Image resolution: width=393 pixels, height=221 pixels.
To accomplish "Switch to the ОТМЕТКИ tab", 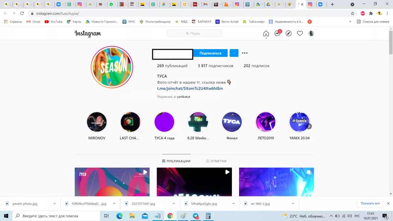I will click(x=216, y=161).
